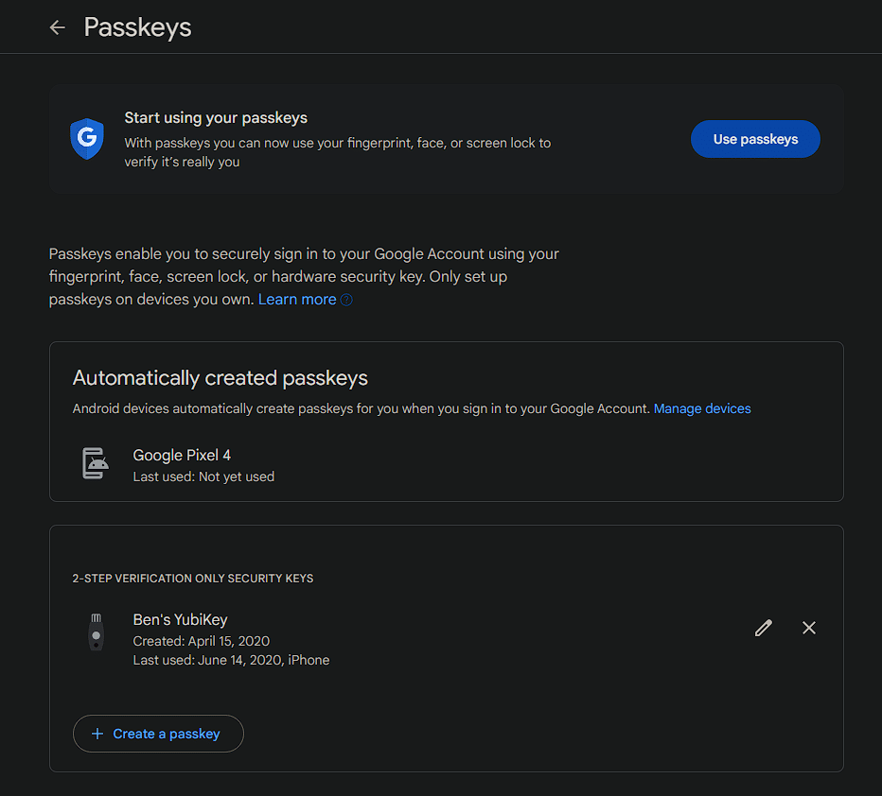Click the Android device icon for Google Pixel 4
This screenshot has height=796, width=882.
coord(95,463)
